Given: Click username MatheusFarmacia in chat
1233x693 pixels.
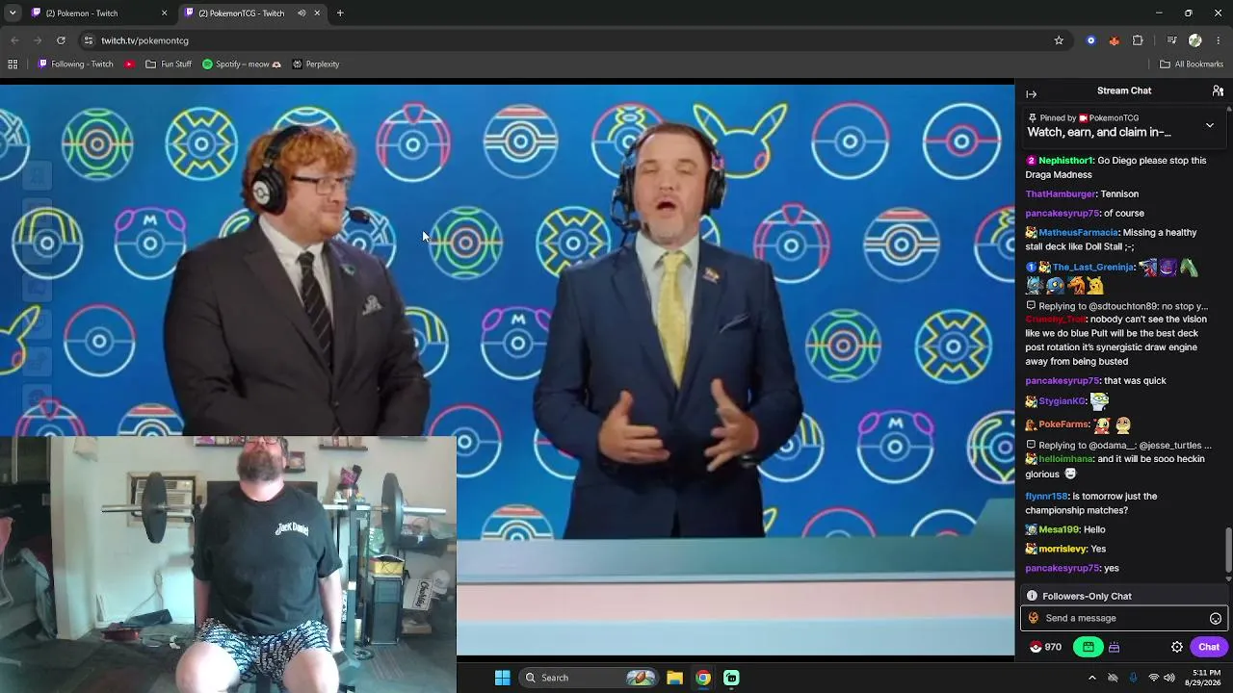Looking at the screenshot, I should pyautogui.click(x=1078, y=233).
